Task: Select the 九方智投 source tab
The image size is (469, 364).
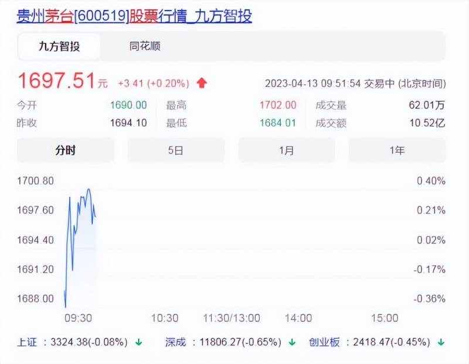Action: tap(59, 46)
